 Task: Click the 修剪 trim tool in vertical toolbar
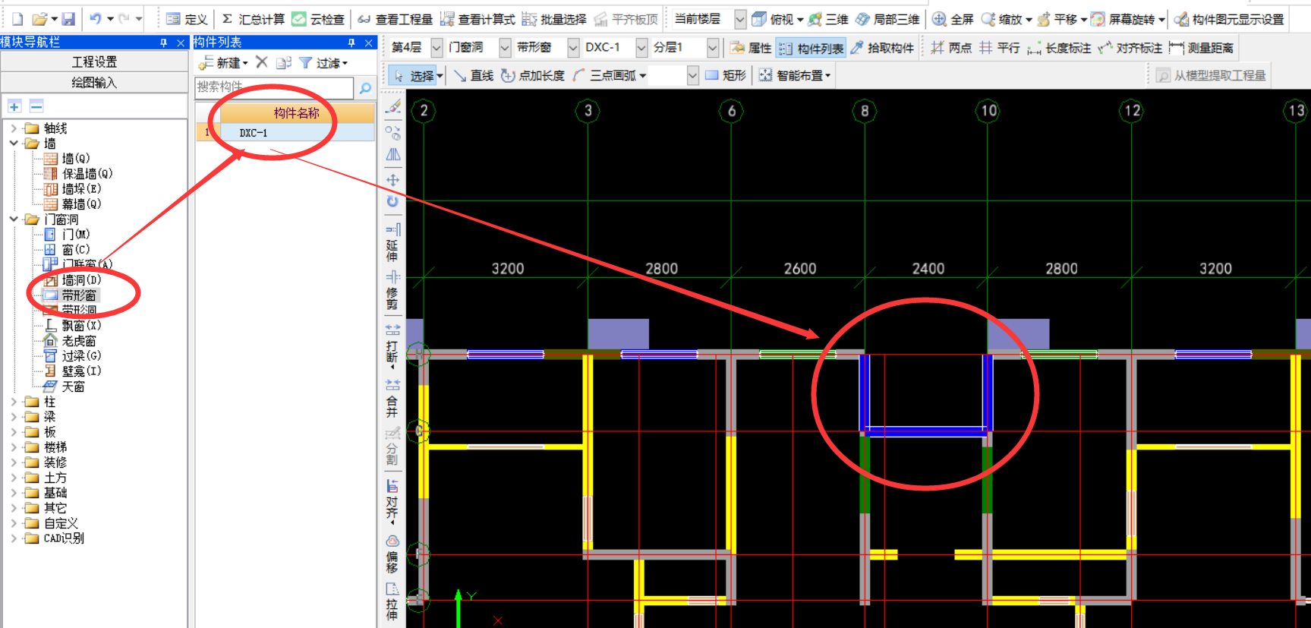click(x=392, y=292)
